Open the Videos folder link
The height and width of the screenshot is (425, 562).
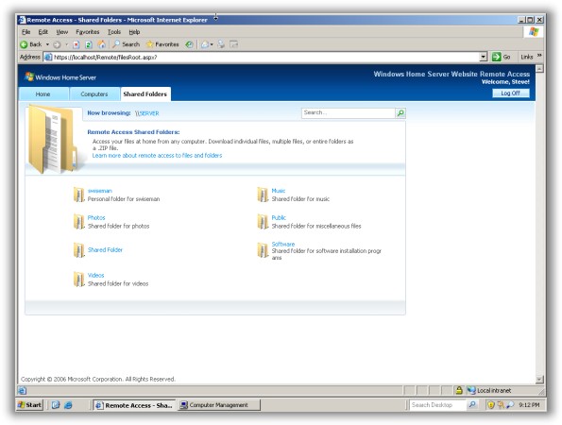95,275
